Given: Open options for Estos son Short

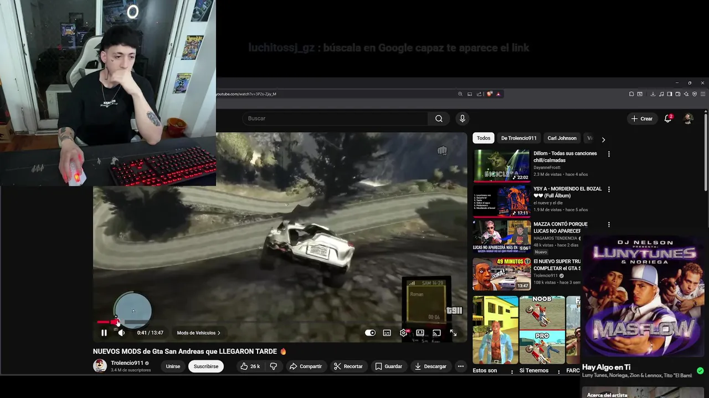Looking at the screenshot, I should [x=512, y=371].
